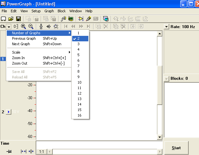
Task: Choose Zoom In menu entry
Action: 39,58
